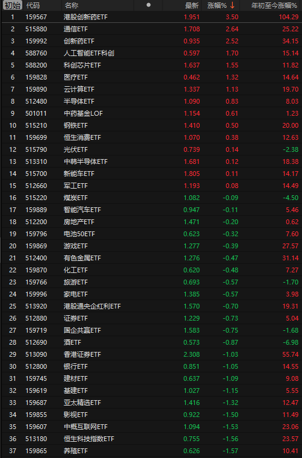Click the red sort arrow beside 涨幅%
This screenshot has height=458, width=302.
click(232, 5)
